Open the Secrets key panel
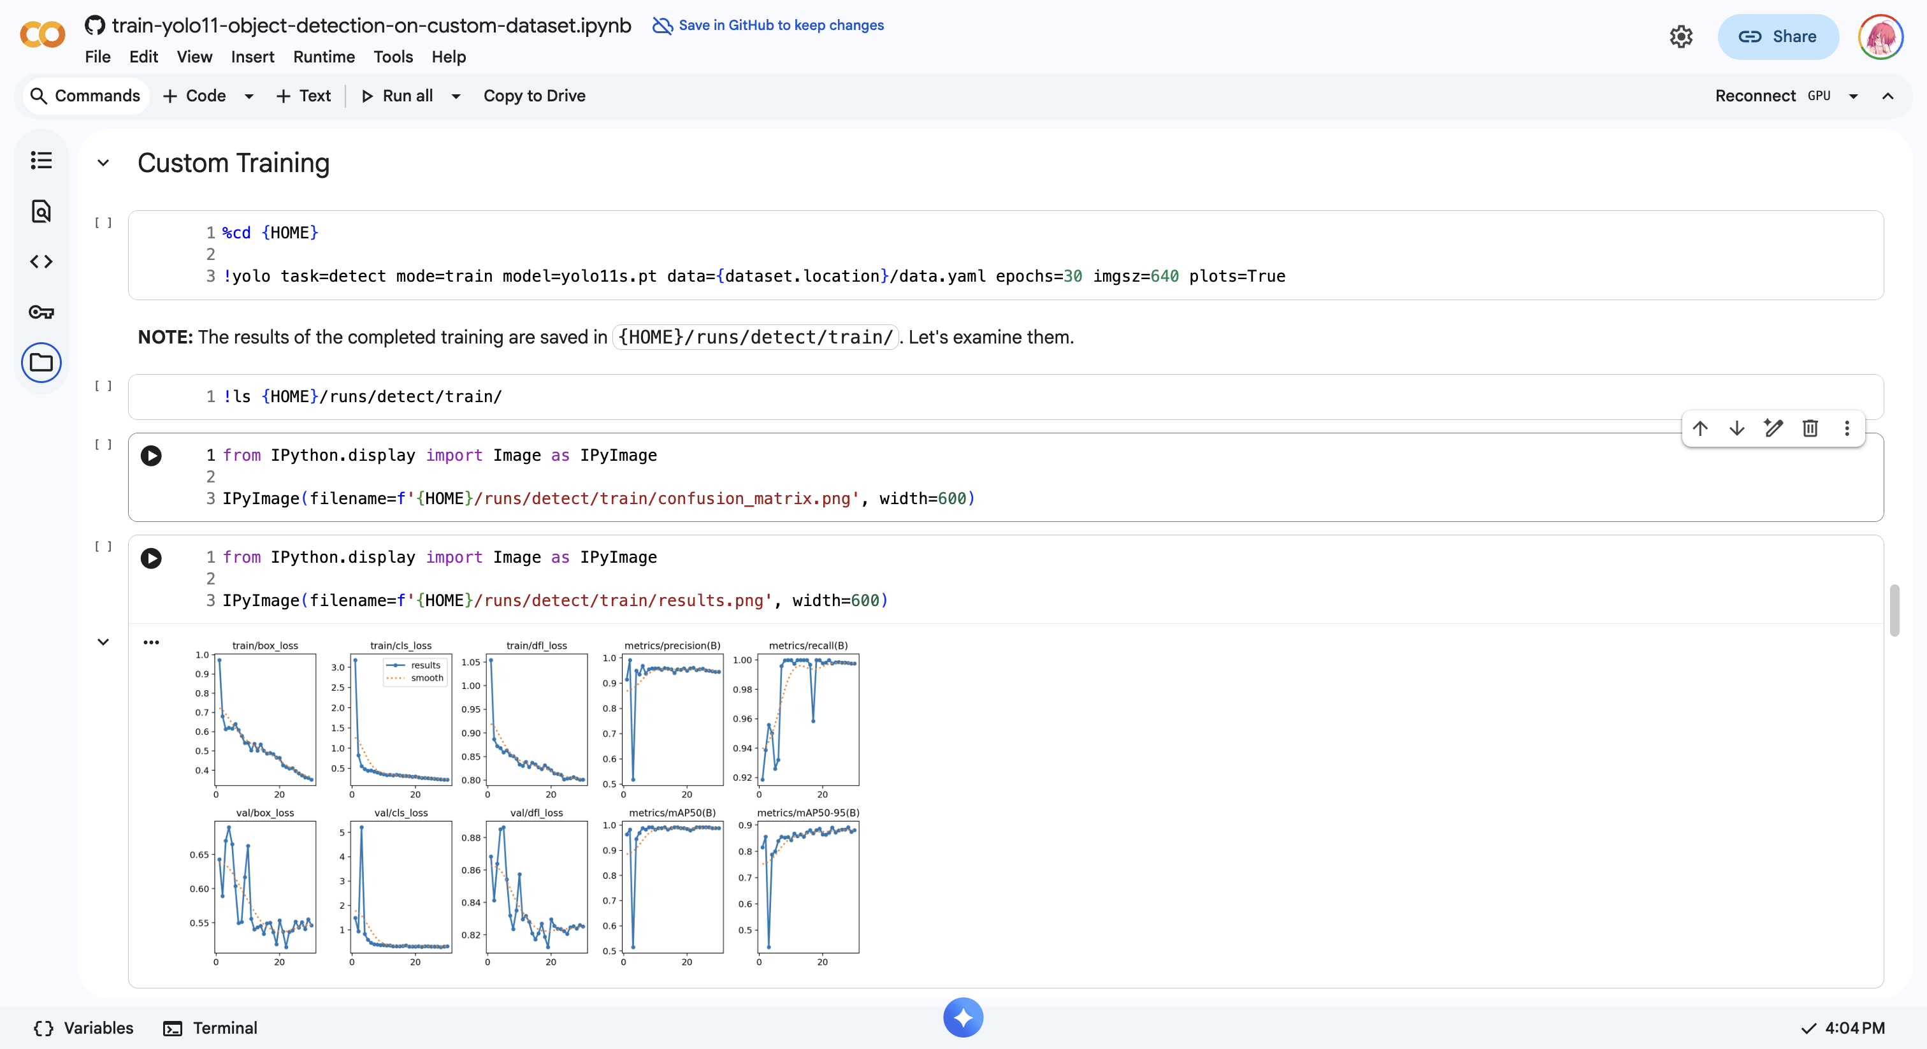1927x1049 pixels. click(x=41, y=312)
